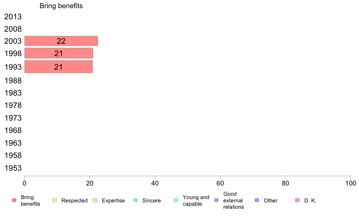Click the Respected legend text
The height and width of the screenshot is (222, 359).
pyautogui.click(x=74, y=201)
